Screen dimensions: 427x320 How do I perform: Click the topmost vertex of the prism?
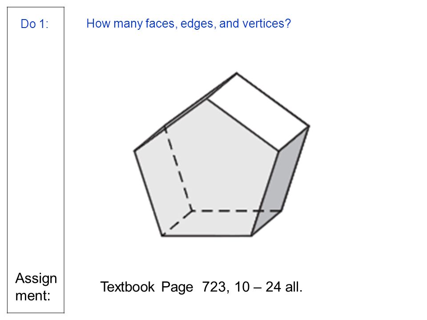[237, 73]
